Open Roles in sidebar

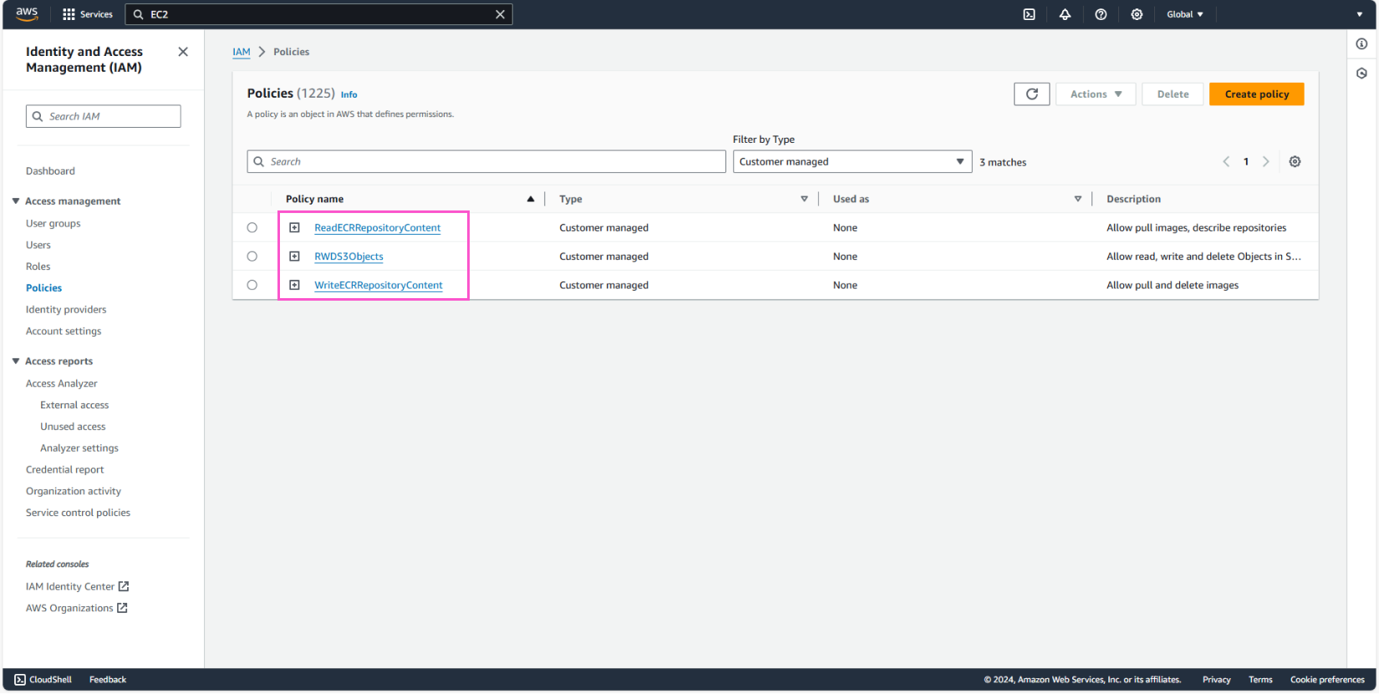38,267
